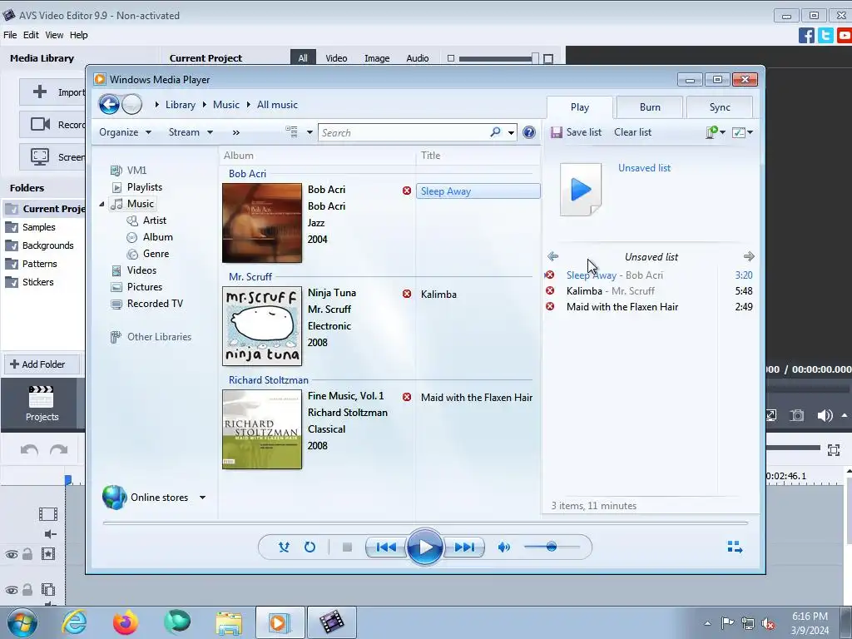Click the Library breadcrumb link
The height and width of the screenshot is (639, 852).
(180, 105)
